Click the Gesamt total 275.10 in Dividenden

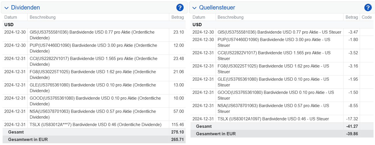tap(94, 132)
